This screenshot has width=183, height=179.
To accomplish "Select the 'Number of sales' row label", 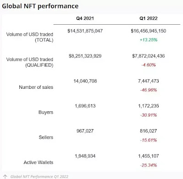I will 36,87.
